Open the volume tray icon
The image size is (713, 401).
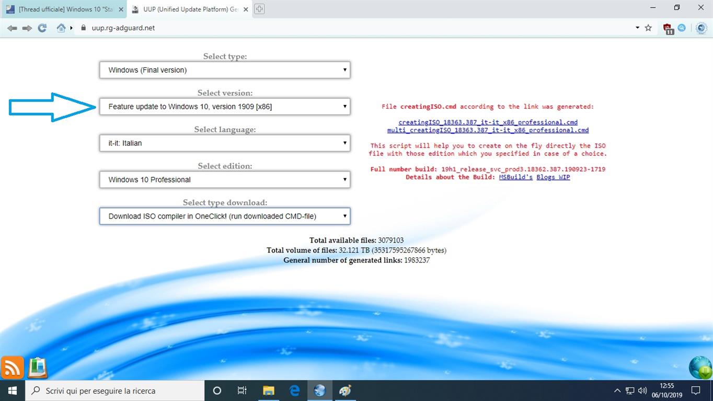[642, 391]
